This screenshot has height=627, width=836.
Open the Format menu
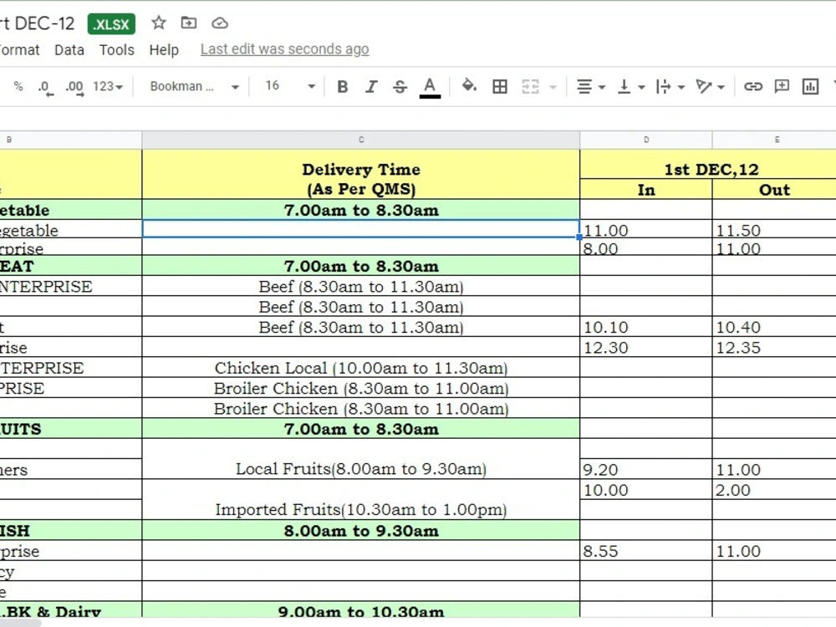[x=19, y=49]
